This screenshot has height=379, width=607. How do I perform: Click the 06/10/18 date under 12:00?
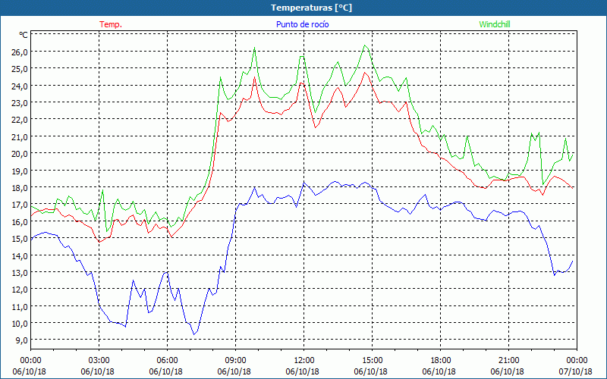(x=302, y=371)
